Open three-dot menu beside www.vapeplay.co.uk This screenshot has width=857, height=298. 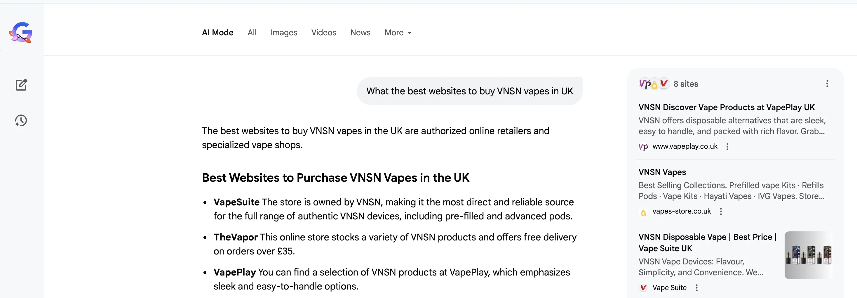point(727,147)
